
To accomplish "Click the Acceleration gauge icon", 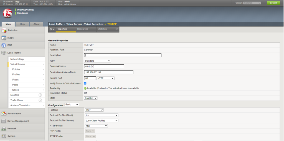I will pos(4,114).
